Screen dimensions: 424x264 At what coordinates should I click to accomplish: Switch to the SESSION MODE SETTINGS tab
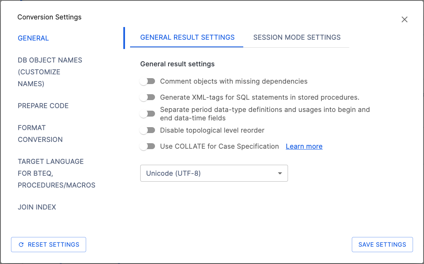click(x=296, y=37)
